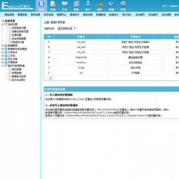This screenshot has width=179, height=179.
Task: Click folder icon beside 工作流
Action: 6,56
